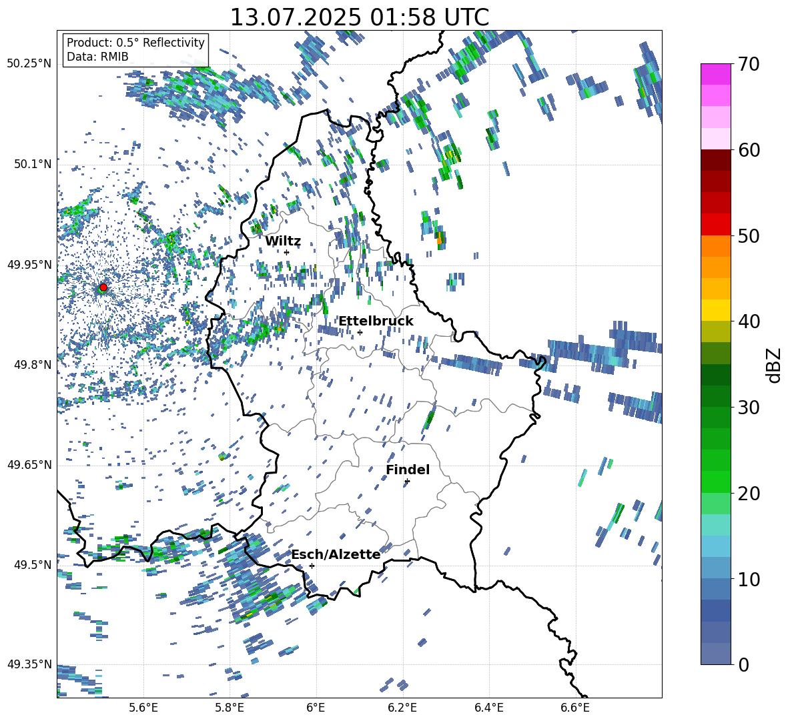Screen dimensions: 790x721
Task: Click the 49.95°N latitude label
Action: (29, 265)
